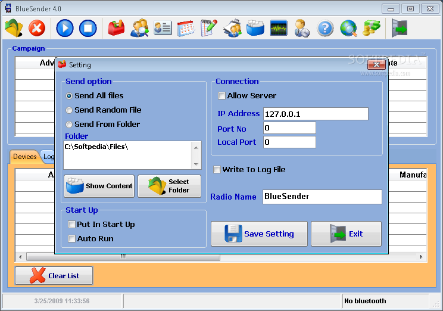Switch to the Log tab
443x311 pixels.
48,157
